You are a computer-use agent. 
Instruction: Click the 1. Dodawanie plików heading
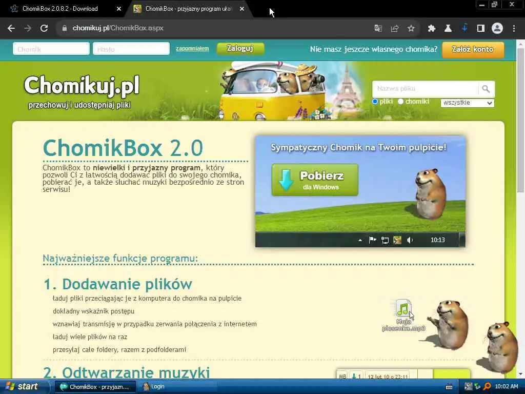click(x=118, y=284)
